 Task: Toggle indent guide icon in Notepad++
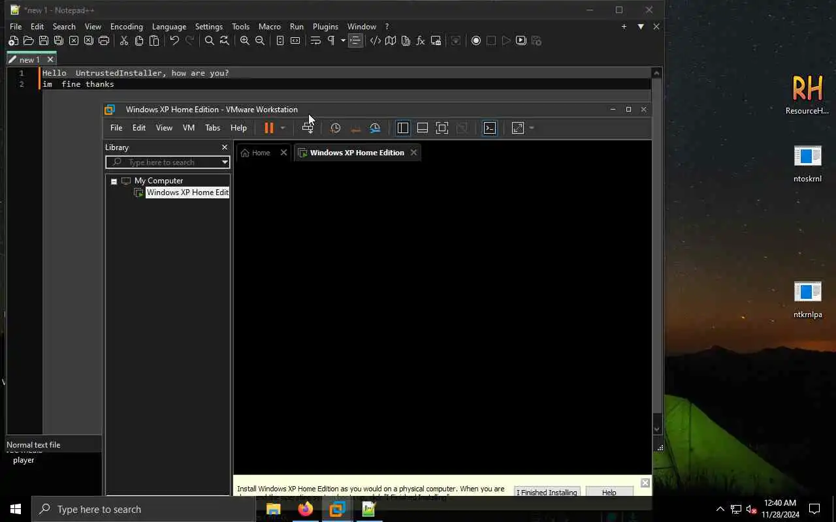pyautogui.click(x=355, y=40)
